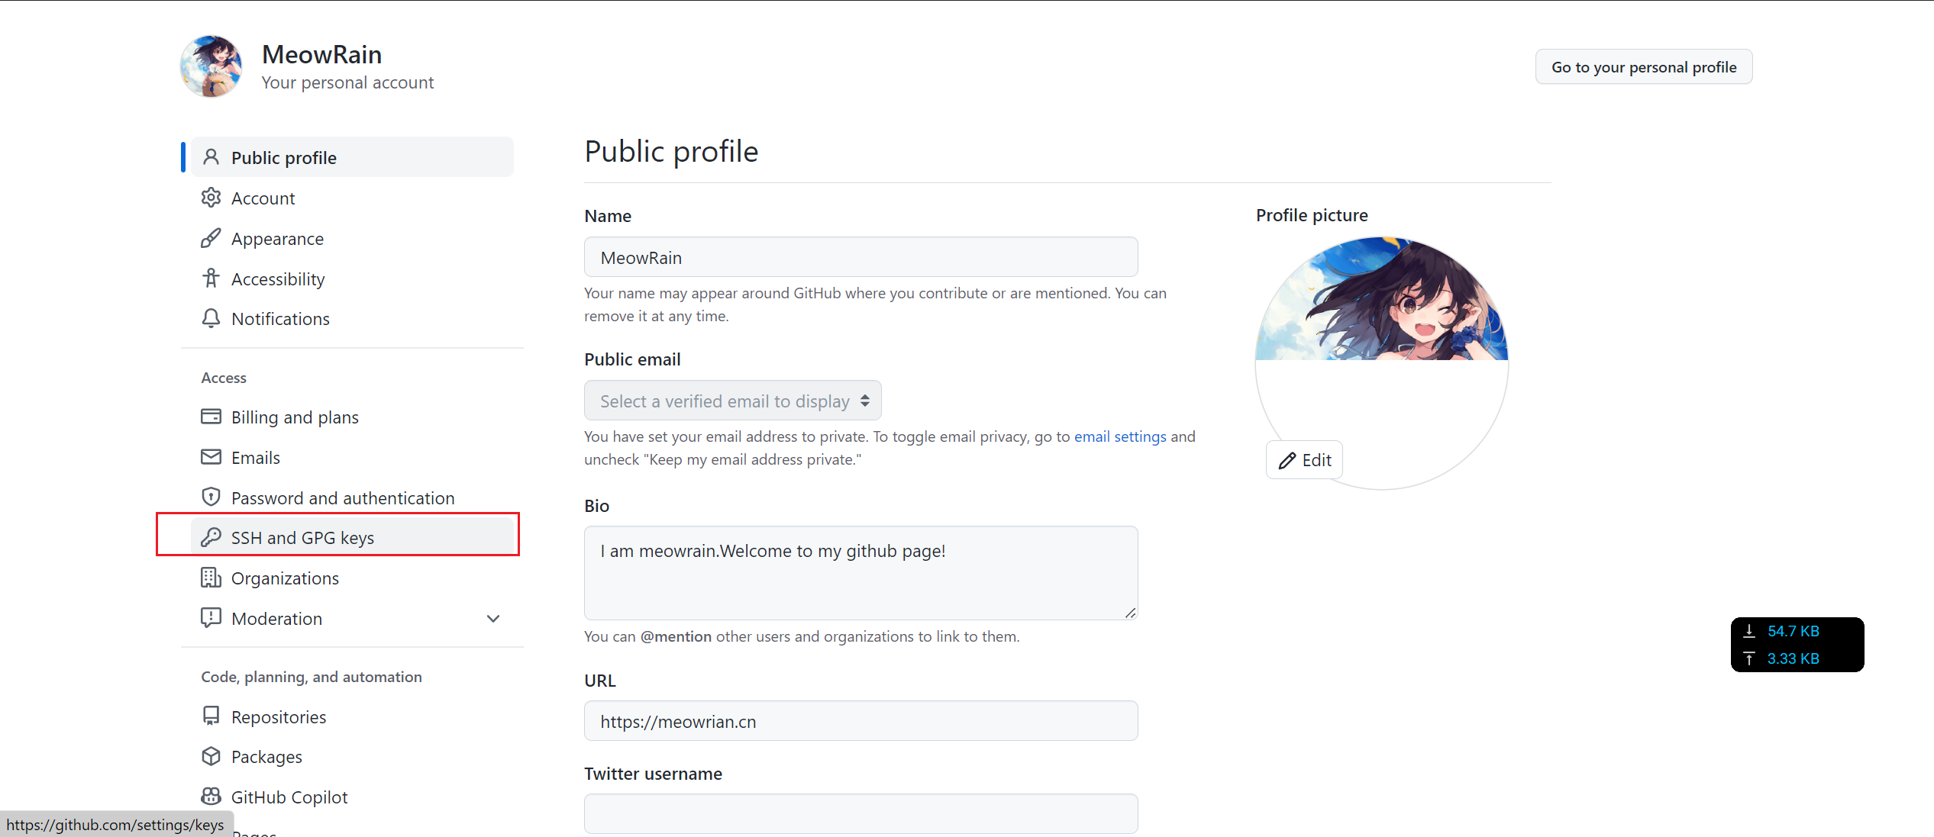Expand the Moderation section chevron
The image size is (1934, 837).
coord(493,619)
